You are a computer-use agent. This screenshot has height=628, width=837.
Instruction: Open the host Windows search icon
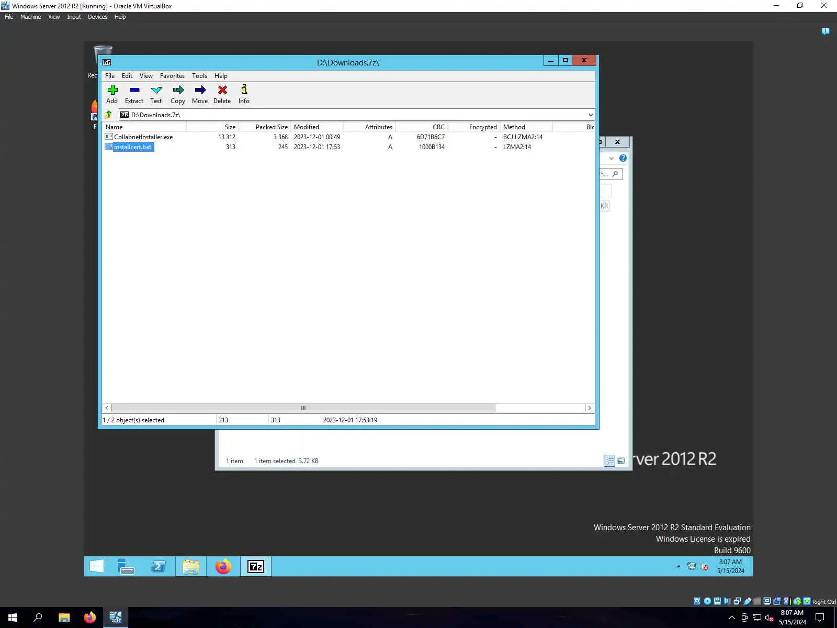tap(38, 618)
